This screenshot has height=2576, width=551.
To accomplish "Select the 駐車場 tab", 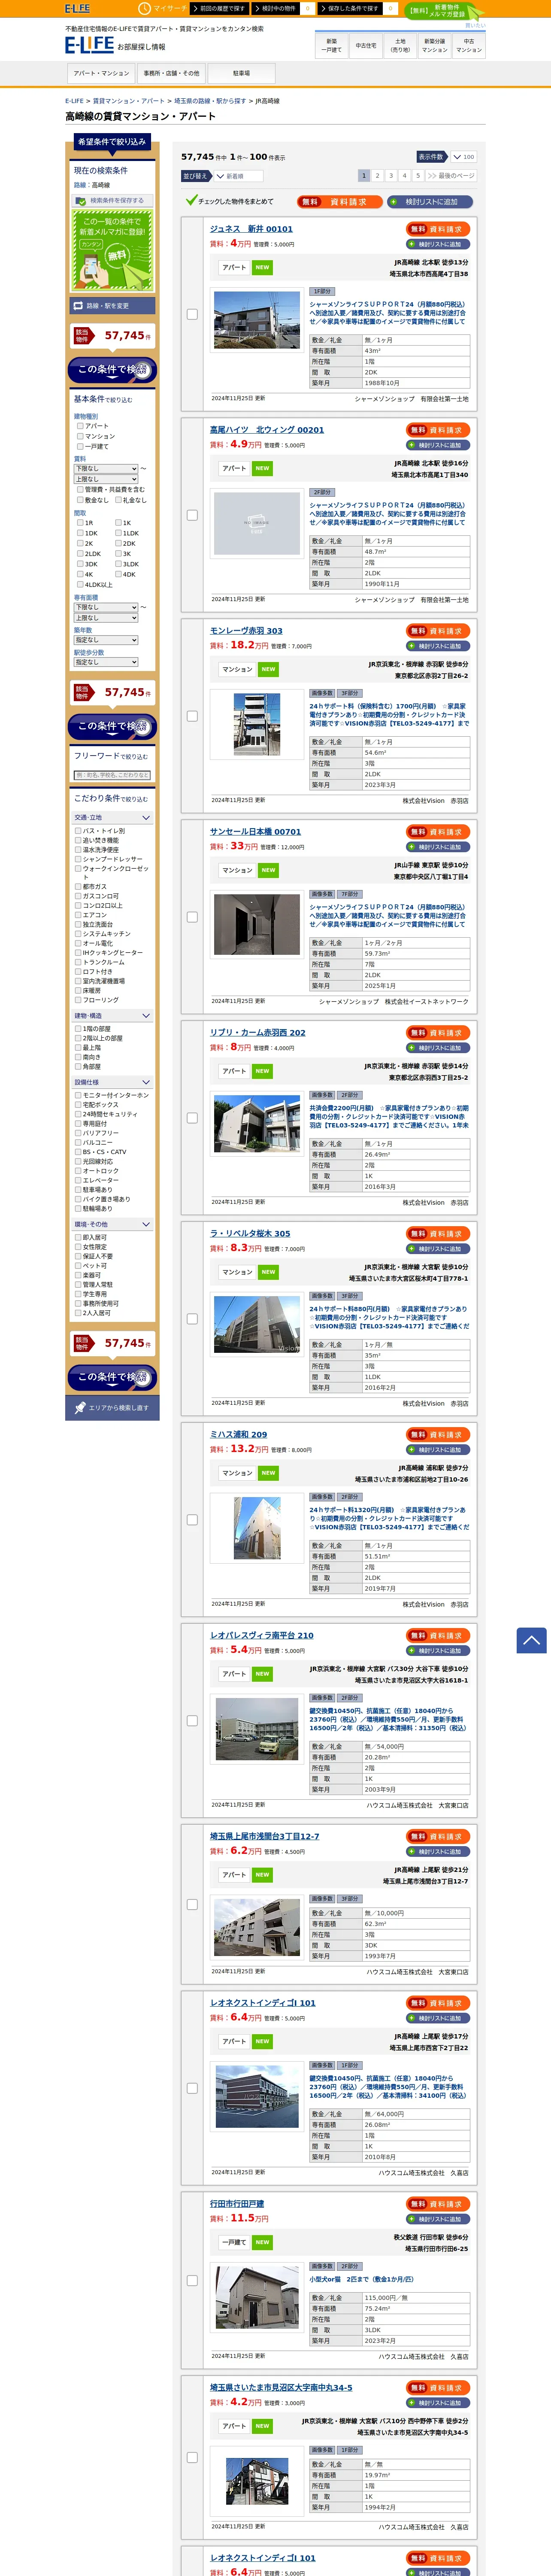I will coord(241,73).
